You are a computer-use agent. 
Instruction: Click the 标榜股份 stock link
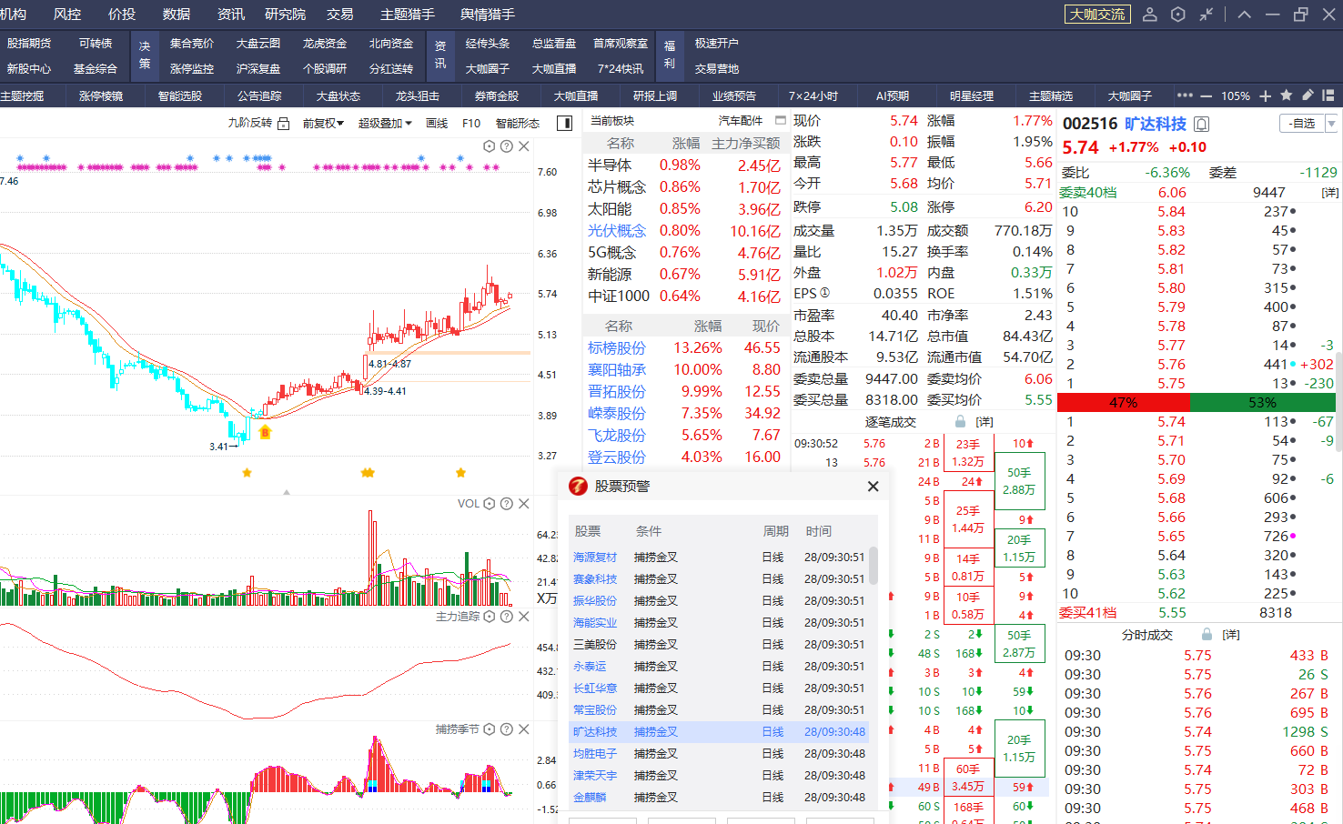point(617,348)
